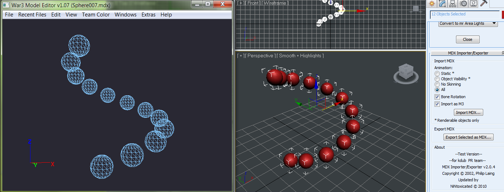Screen dimensions: 504x192
Task: Open the Help menu in War3 Model Editor
Action: coord(166,15)
